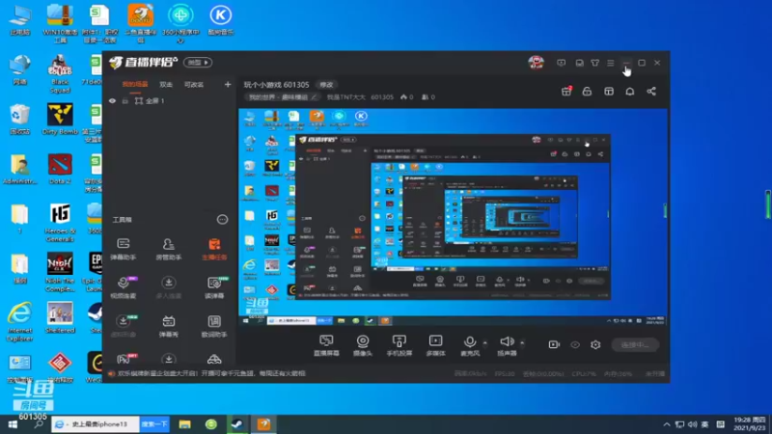The image size is (772, 434).
Task: Open the PK tool in toolbox
Action: point(125,359)
